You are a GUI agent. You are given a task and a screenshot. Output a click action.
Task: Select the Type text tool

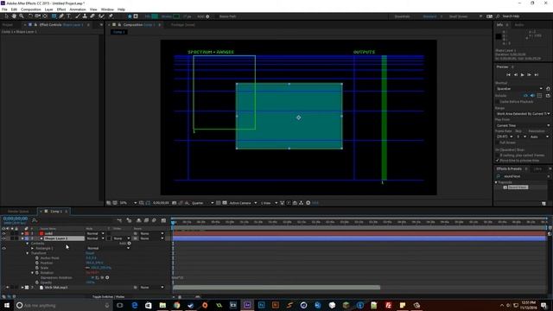(x=69, y=16)
